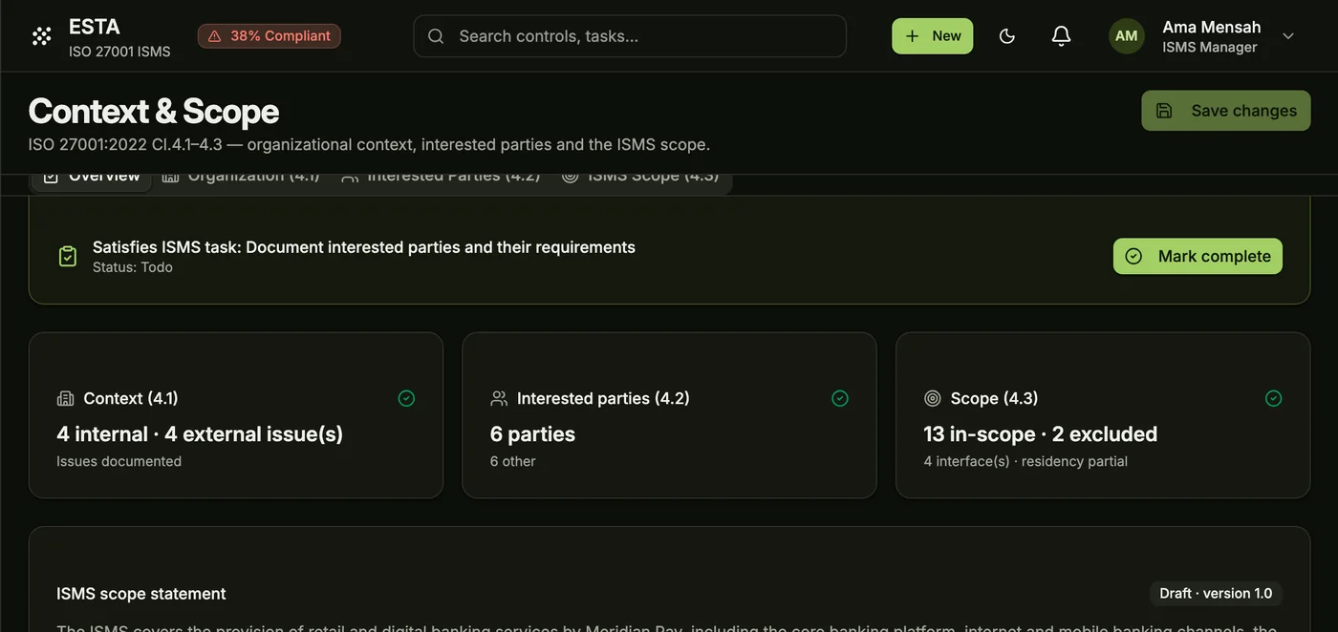Toggle dark mode moon icon
The image size is (1338, 632).
pyautogui.click(x=1006, y=36)
